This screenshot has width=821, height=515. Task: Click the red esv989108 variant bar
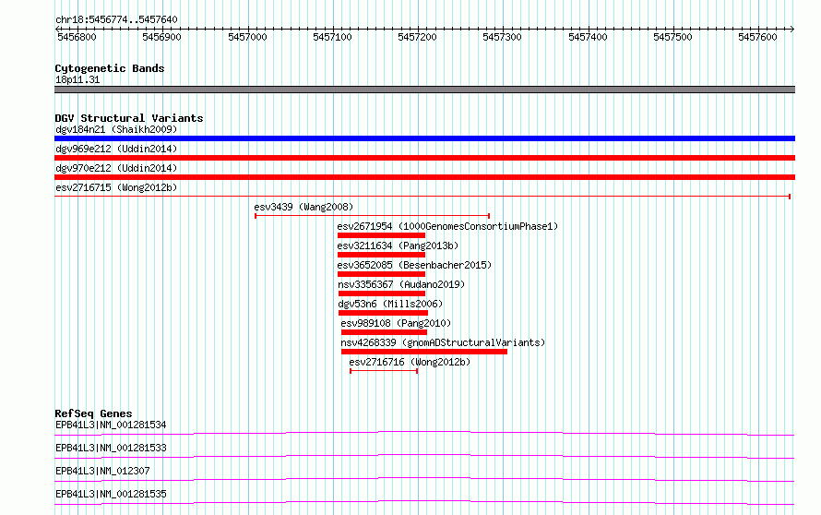click(x=385, y=332)
